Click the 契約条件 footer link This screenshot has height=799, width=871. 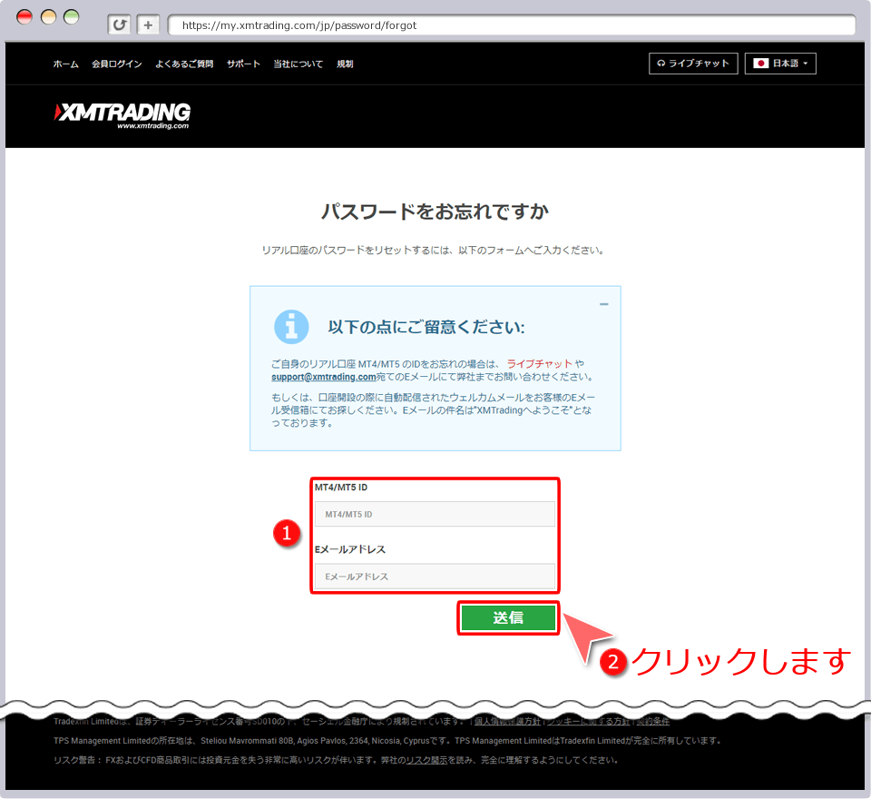pos(652,721)
